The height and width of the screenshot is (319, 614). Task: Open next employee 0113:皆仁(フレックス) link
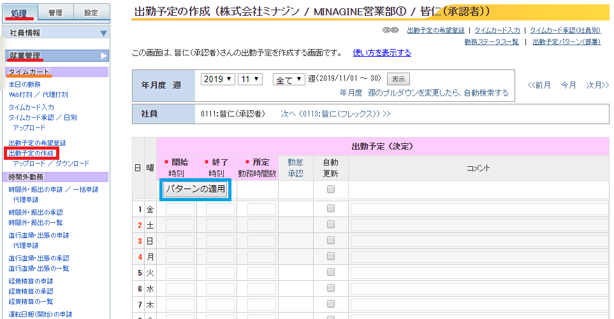(x=335, y=114)
